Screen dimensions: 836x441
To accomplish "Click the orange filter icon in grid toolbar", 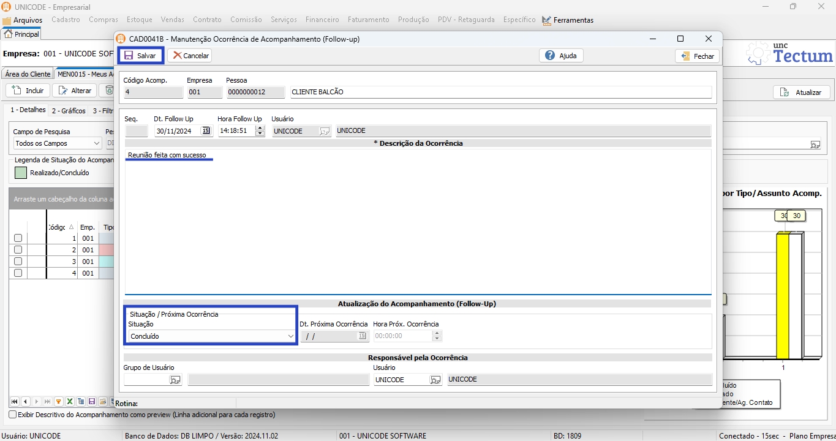I will click(59, 402).
